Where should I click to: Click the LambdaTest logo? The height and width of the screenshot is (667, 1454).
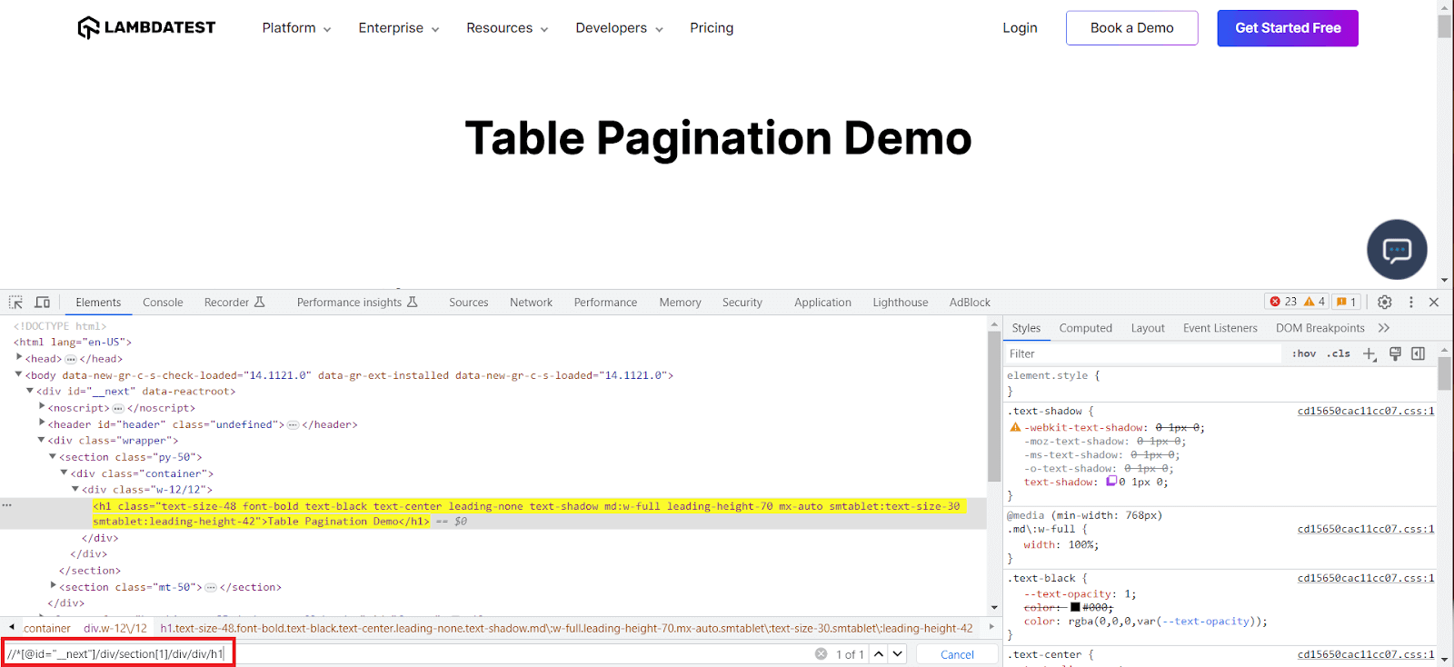coord(146,27)
